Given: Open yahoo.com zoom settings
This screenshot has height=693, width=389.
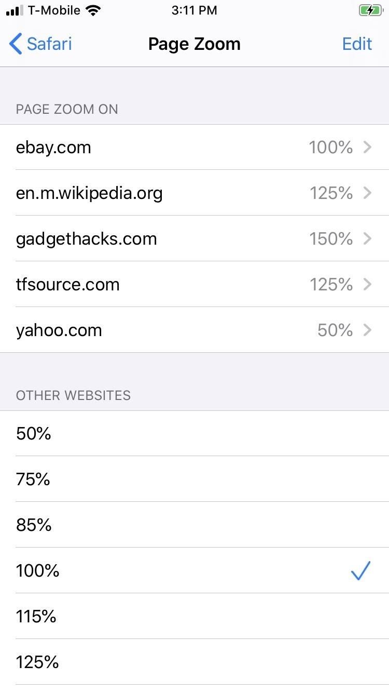Looking at the screenshot, I should (195, 330).
